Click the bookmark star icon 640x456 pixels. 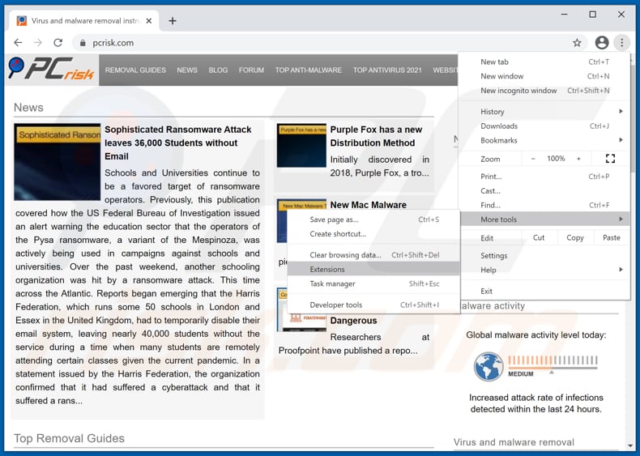(577, 43)
